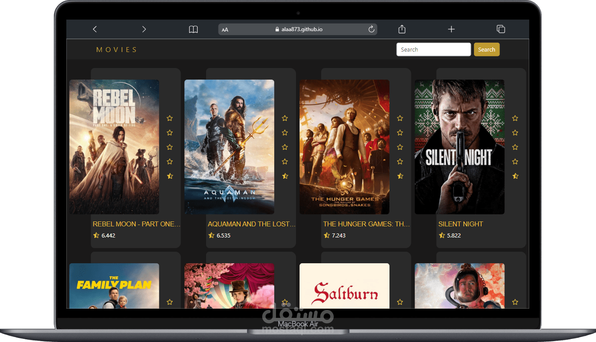Screen dimensions: 596x342
Task: Click the star icon next to 7.243
Action: click(327, 235)
